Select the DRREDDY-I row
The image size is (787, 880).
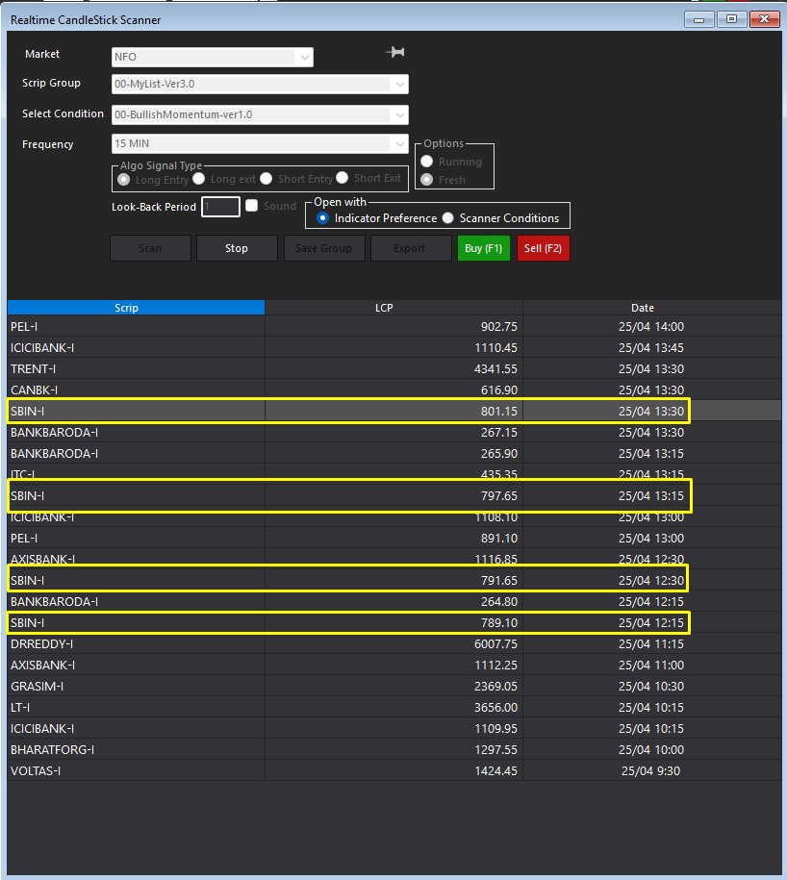(394, 644)
